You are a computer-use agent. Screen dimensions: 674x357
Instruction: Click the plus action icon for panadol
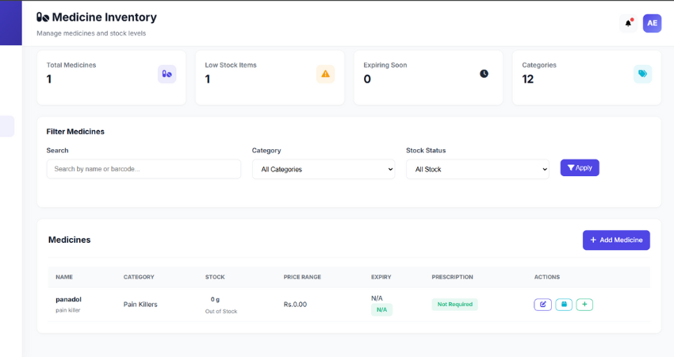[x=584, y=304]
